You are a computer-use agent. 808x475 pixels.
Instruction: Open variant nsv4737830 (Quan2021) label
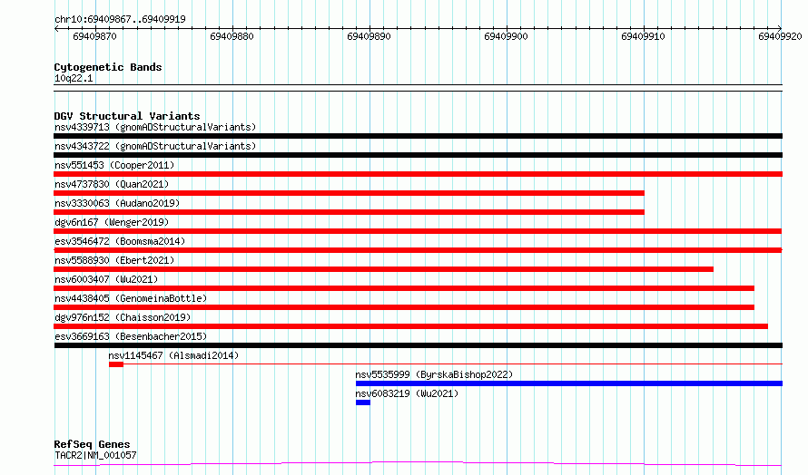112,184
